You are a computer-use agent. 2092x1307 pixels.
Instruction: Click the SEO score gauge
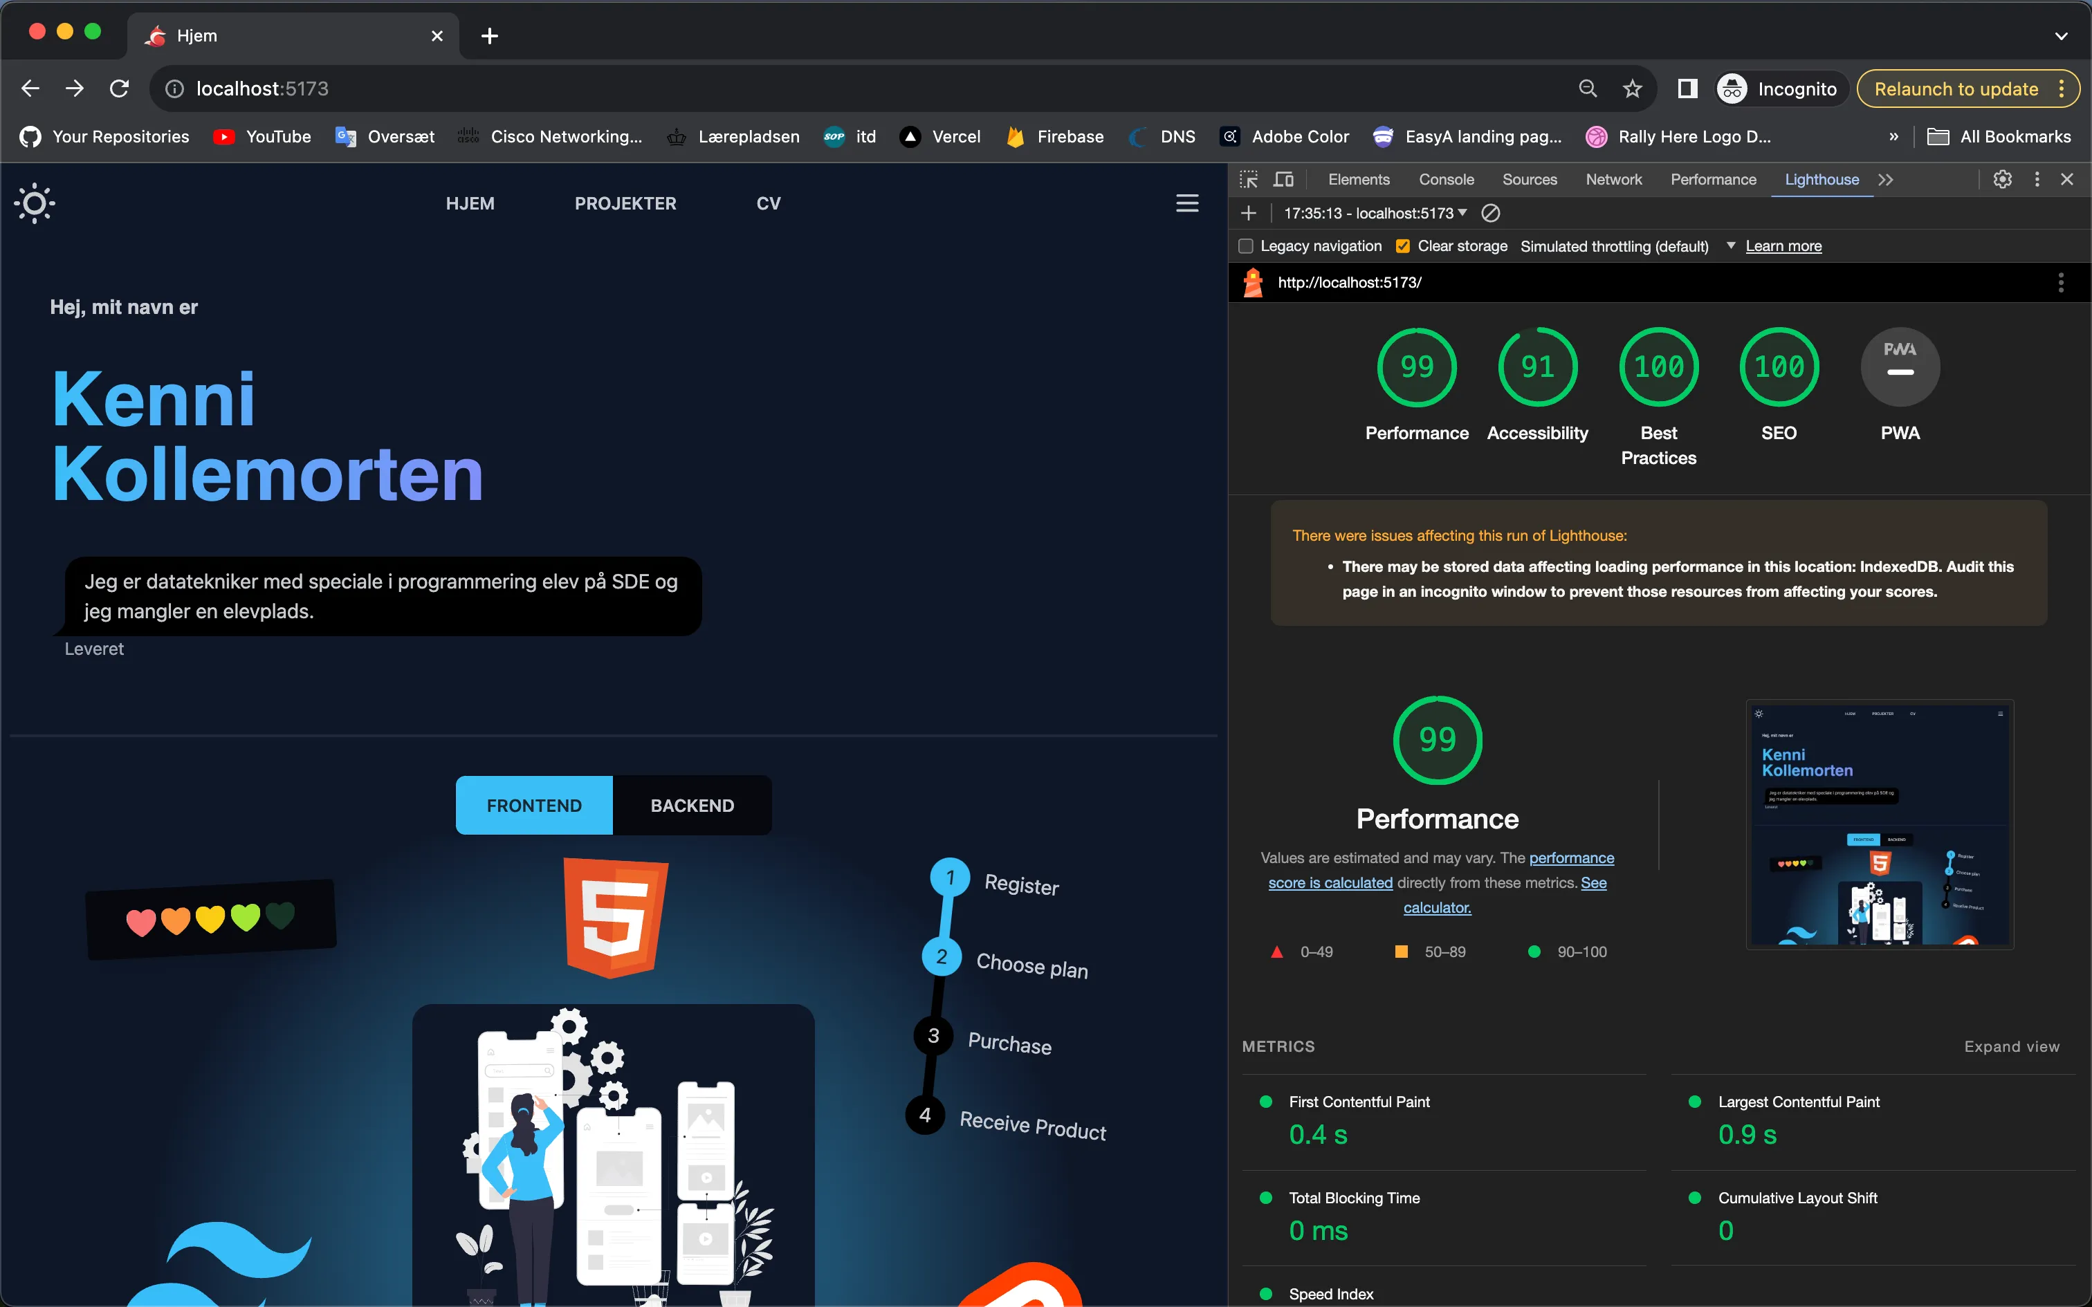click(1779, 367)
